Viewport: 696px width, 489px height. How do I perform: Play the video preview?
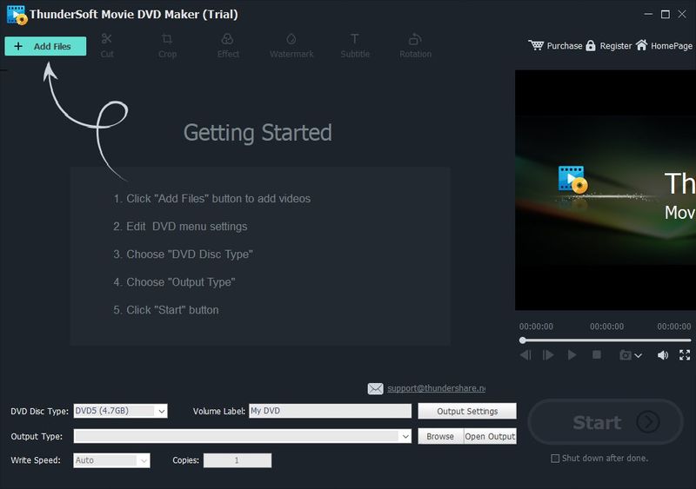coord(572,355)
